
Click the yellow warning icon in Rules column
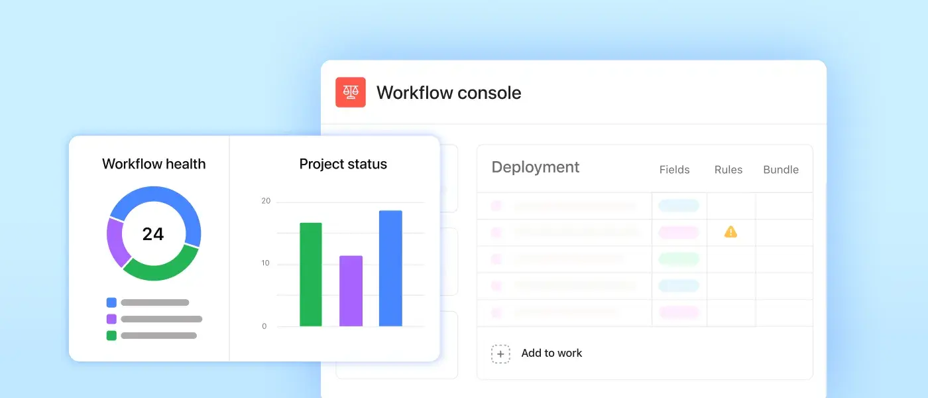coord(730,232)
